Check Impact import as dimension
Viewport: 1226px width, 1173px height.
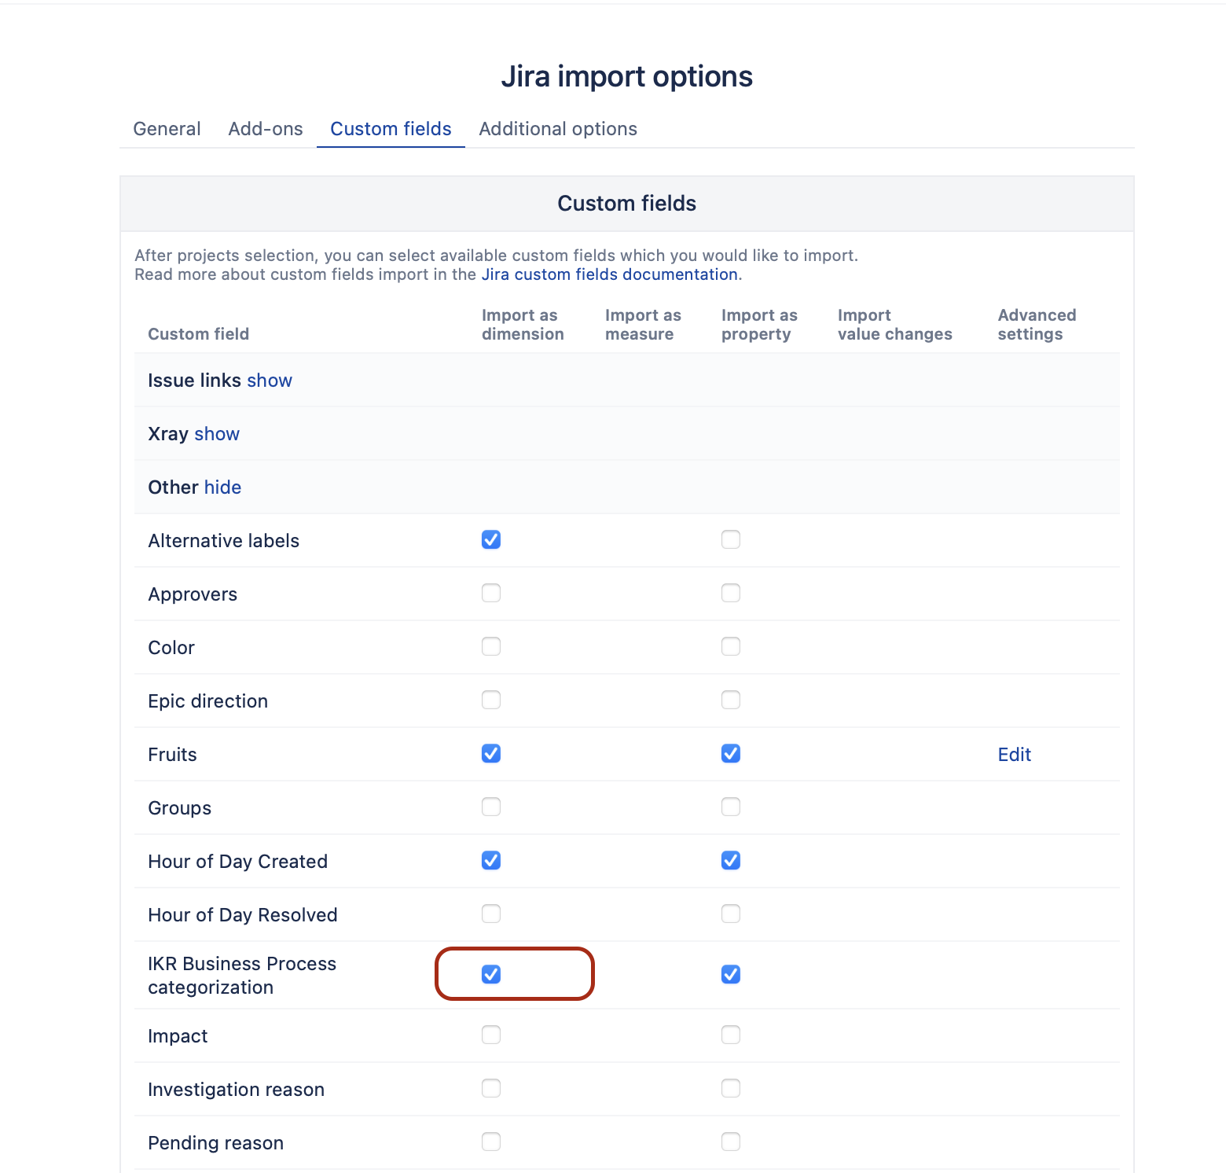[x=491, y=1035]
